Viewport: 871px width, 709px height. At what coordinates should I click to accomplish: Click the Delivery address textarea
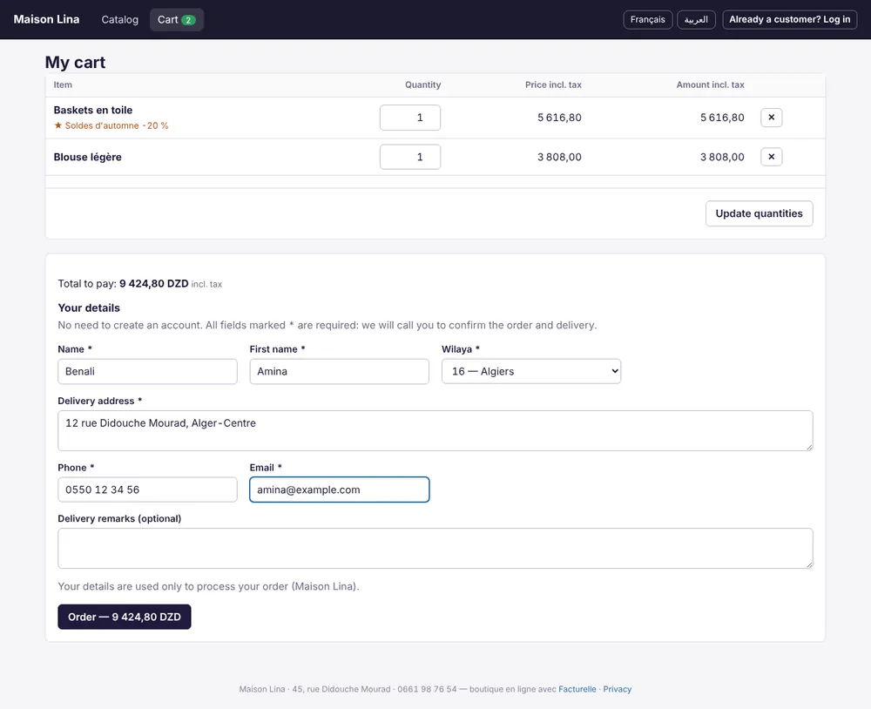(x=435, y=430)
